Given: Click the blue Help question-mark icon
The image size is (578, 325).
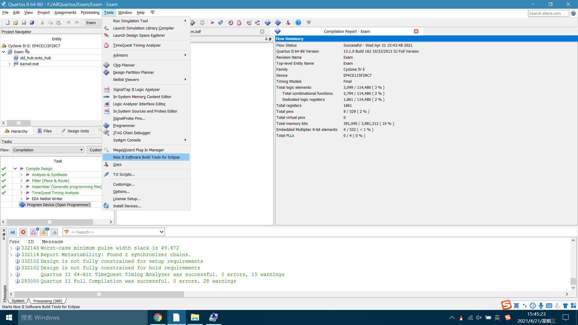Looking at the screenshot, I should click(x=298, y=23).
